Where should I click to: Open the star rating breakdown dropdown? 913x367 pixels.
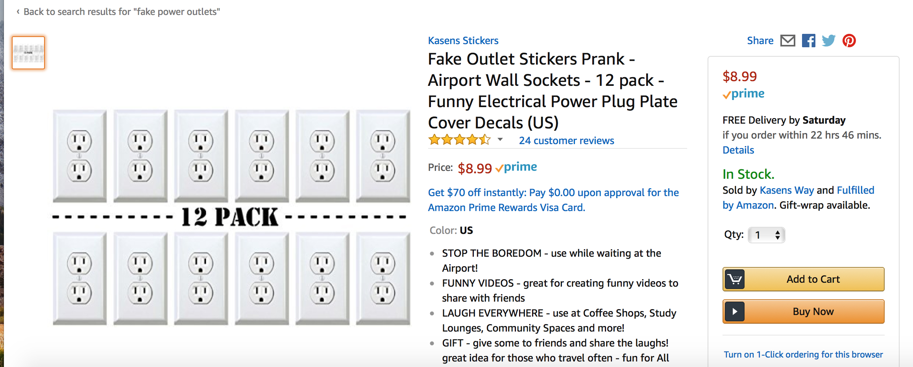pos(500,140)
